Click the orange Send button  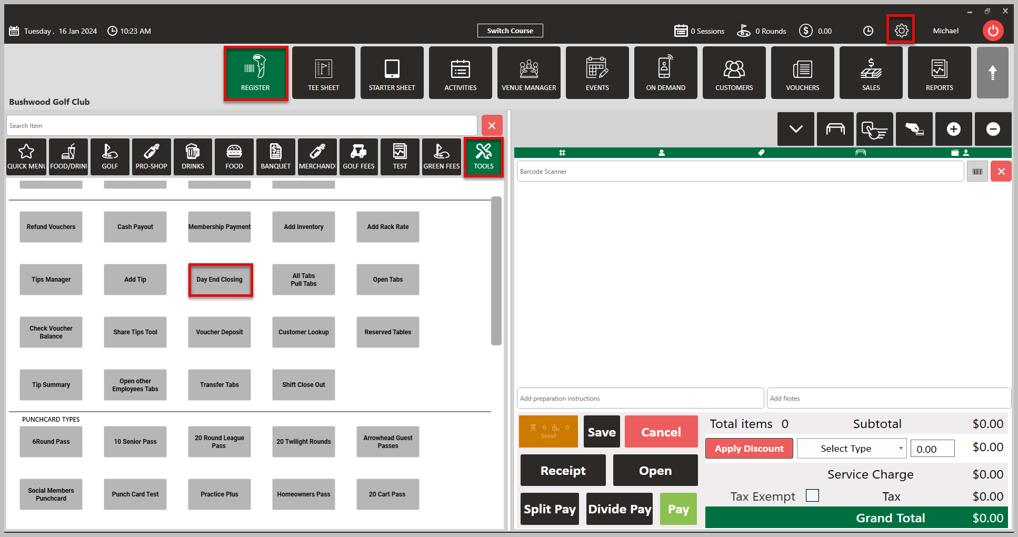coord(548,431)
